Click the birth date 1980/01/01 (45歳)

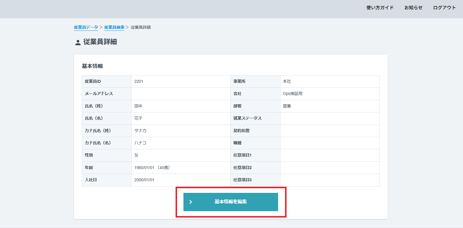[x=152, y=168]
